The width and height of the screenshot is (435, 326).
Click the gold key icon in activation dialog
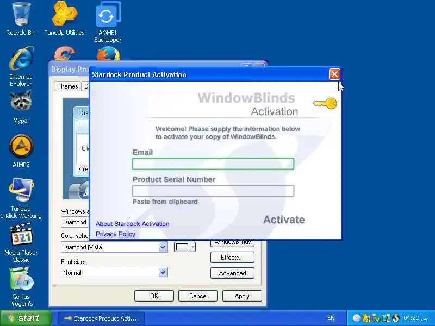coord(325,103)
